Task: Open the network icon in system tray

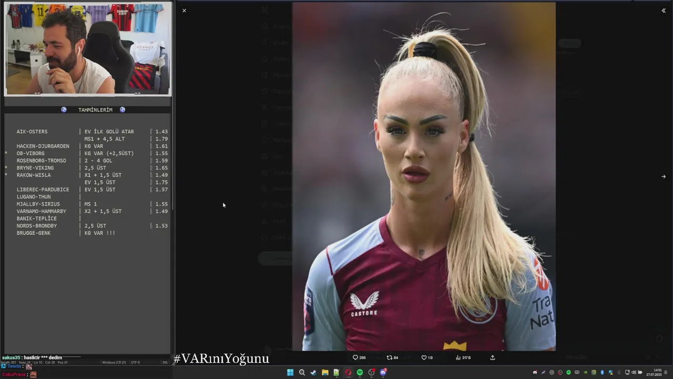Action: (x=627, y=372)
